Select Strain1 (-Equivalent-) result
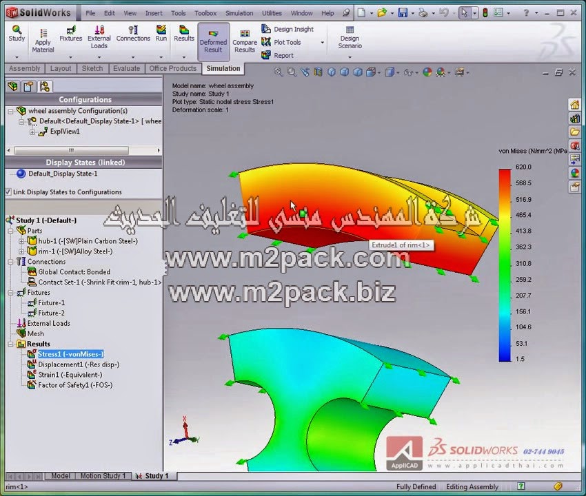The height and width of the screenshot is (496, 586). point(70,375)
